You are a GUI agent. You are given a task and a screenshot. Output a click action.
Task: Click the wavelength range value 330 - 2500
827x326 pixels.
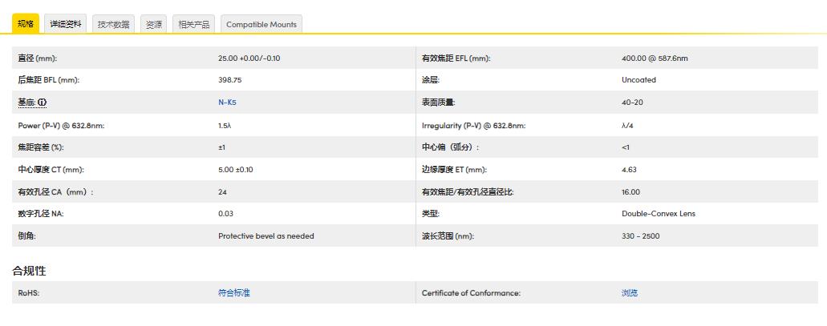640,236
